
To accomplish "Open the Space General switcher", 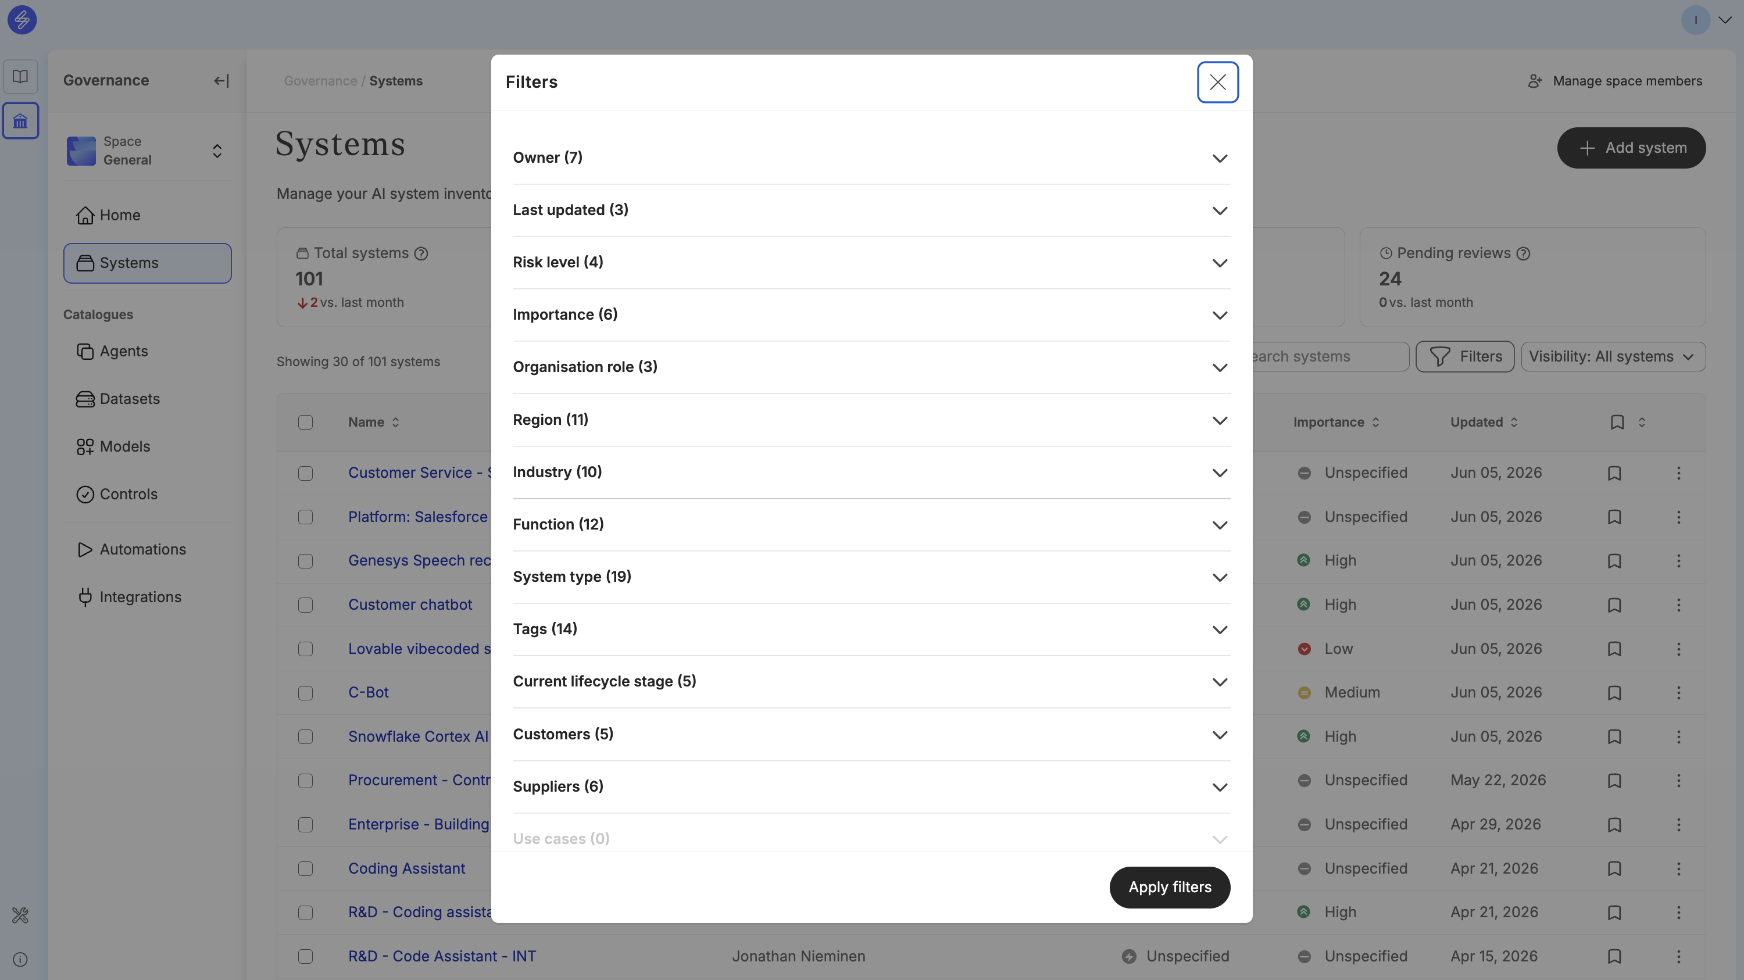I will [x=148, y=151].
